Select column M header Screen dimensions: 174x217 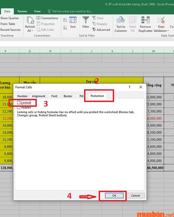[154, 51]
